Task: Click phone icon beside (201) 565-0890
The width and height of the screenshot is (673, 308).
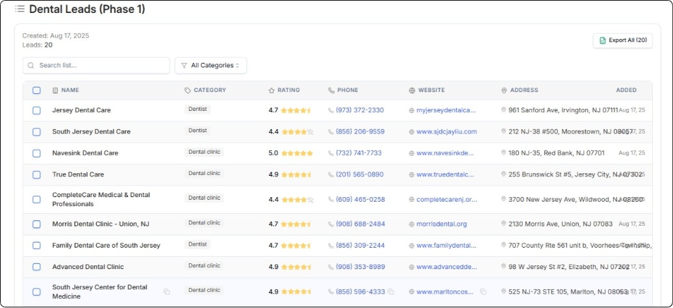Action: click(x=331, y=175)
